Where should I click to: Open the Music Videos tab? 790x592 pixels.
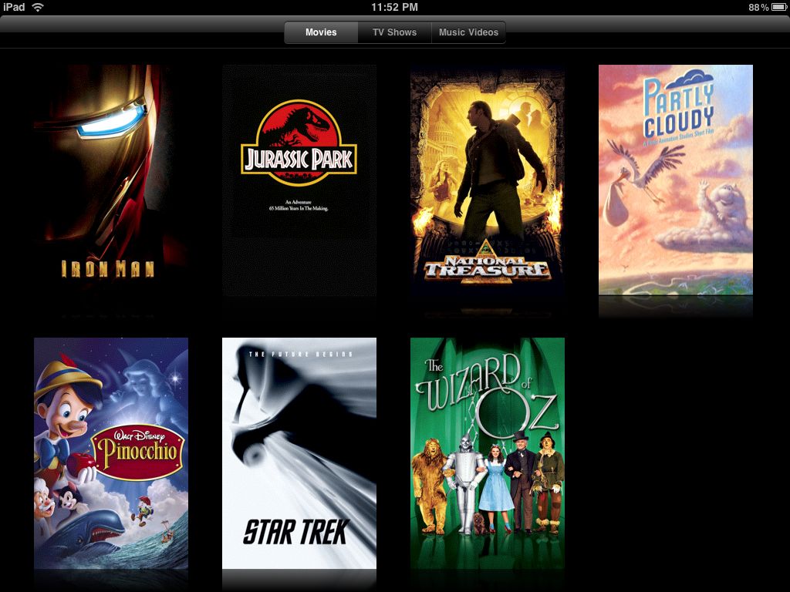[x=468, y=32]
